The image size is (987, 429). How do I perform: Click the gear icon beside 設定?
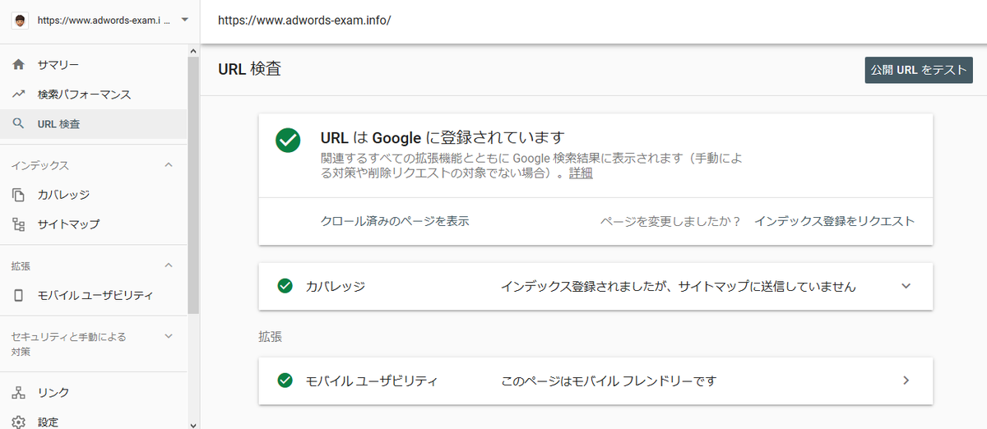click(x=19, y=422)
